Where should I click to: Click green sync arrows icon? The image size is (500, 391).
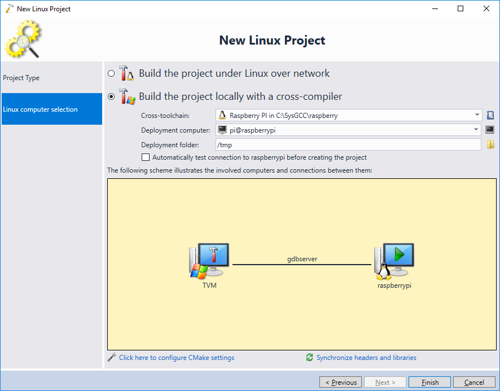(309, 357)
